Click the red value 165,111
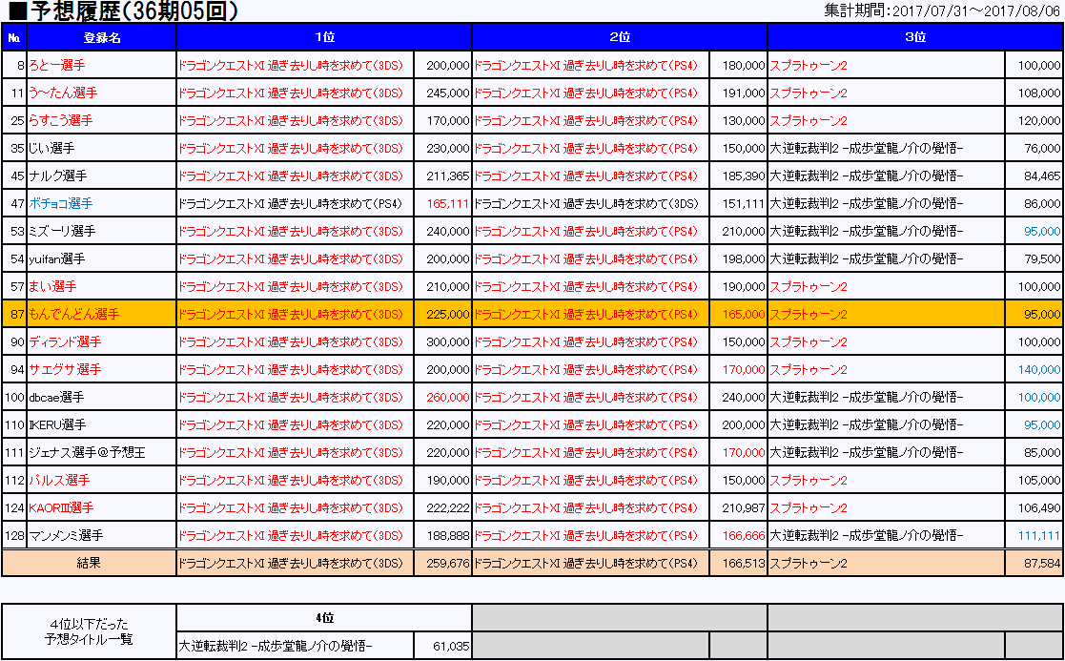The height and width of the screenshot is (661, 1065). [x=447, y=204]
